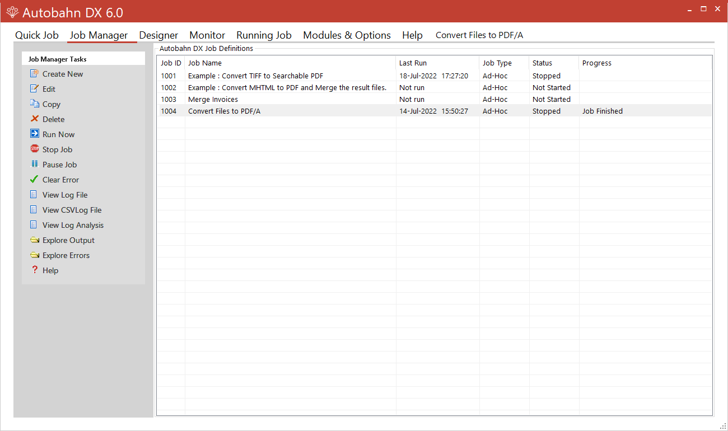Switch to the Designer tab
Viewport: 728px width, 431px height.
(x=158, y=35)
